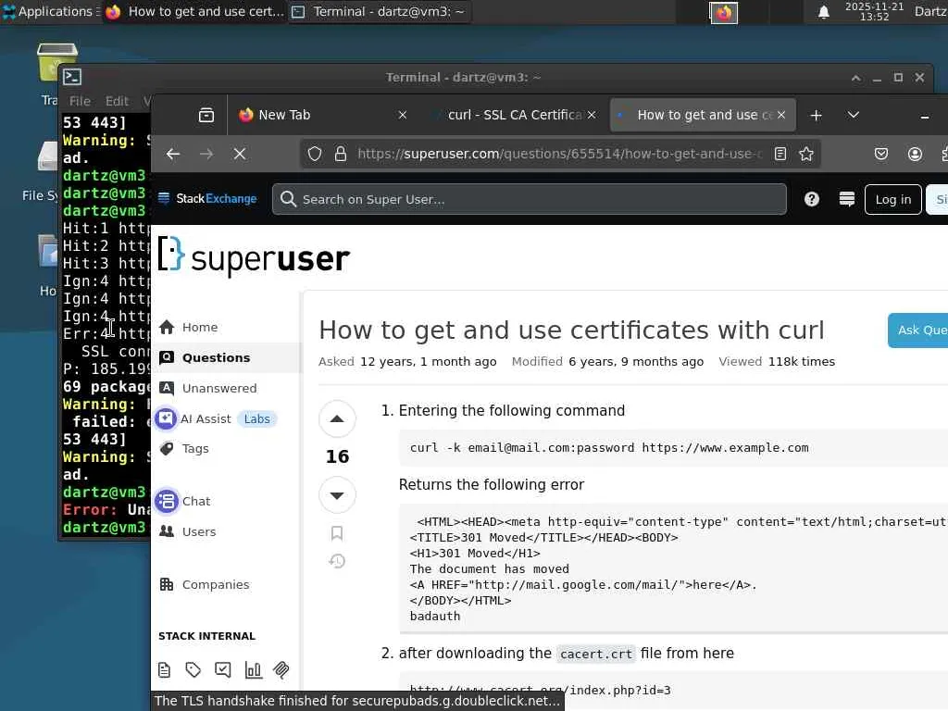Click the Stack Internal document icon
This screenshot has width=948, height=711.
click(165, 670)
